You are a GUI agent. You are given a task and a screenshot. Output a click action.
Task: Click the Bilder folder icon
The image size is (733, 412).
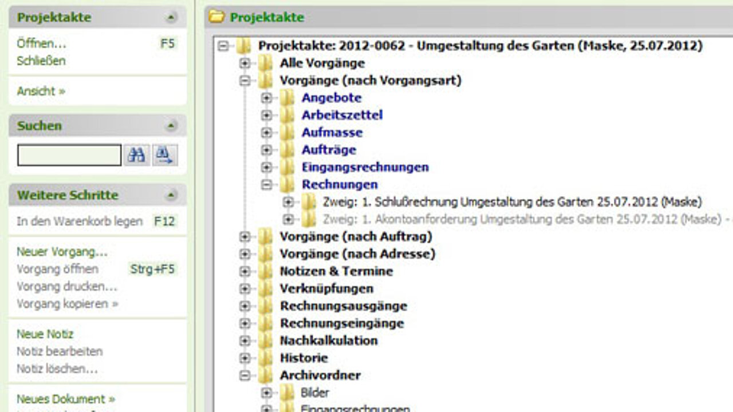287,393
